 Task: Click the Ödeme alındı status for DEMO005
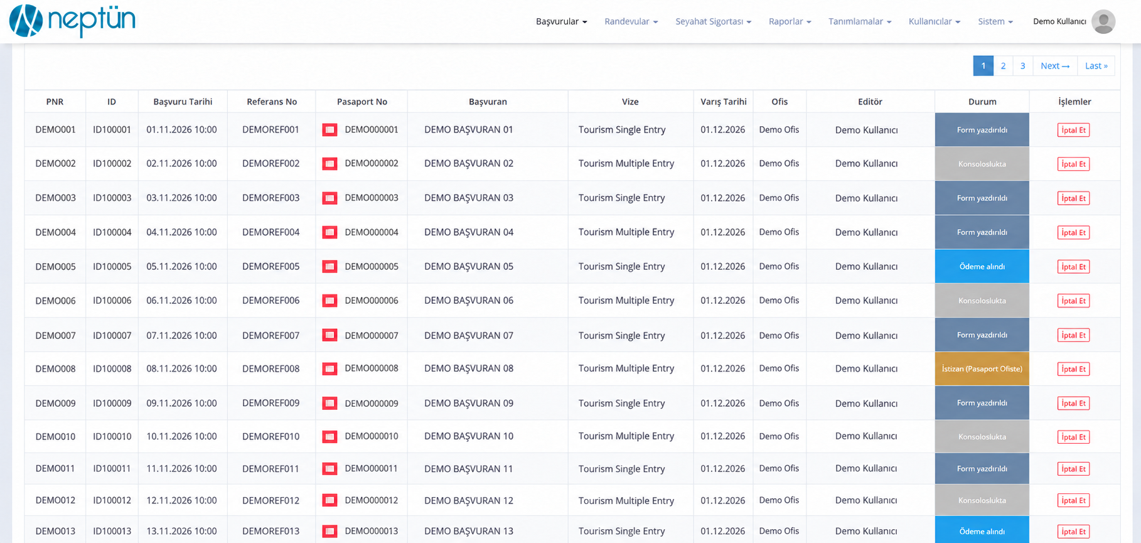982,267
